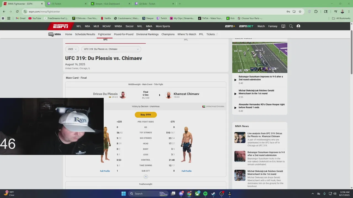
Task: Reload the page with refresh icon
Action: pos(17,12)
